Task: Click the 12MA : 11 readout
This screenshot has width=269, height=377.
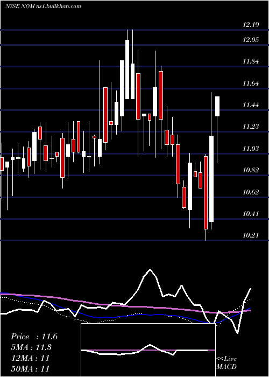Action: click(x=30, y=358)
